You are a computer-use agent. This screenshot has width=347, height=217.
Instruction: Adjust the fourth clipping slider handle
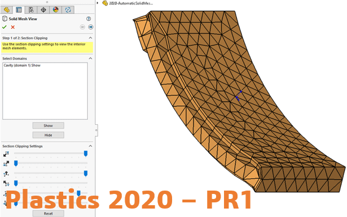pos(16,183)
